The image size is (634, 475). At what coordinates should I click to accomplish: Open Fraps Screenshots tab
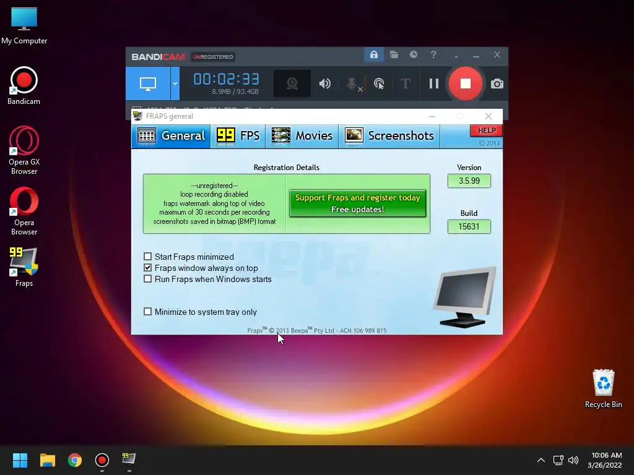point(389,136)
